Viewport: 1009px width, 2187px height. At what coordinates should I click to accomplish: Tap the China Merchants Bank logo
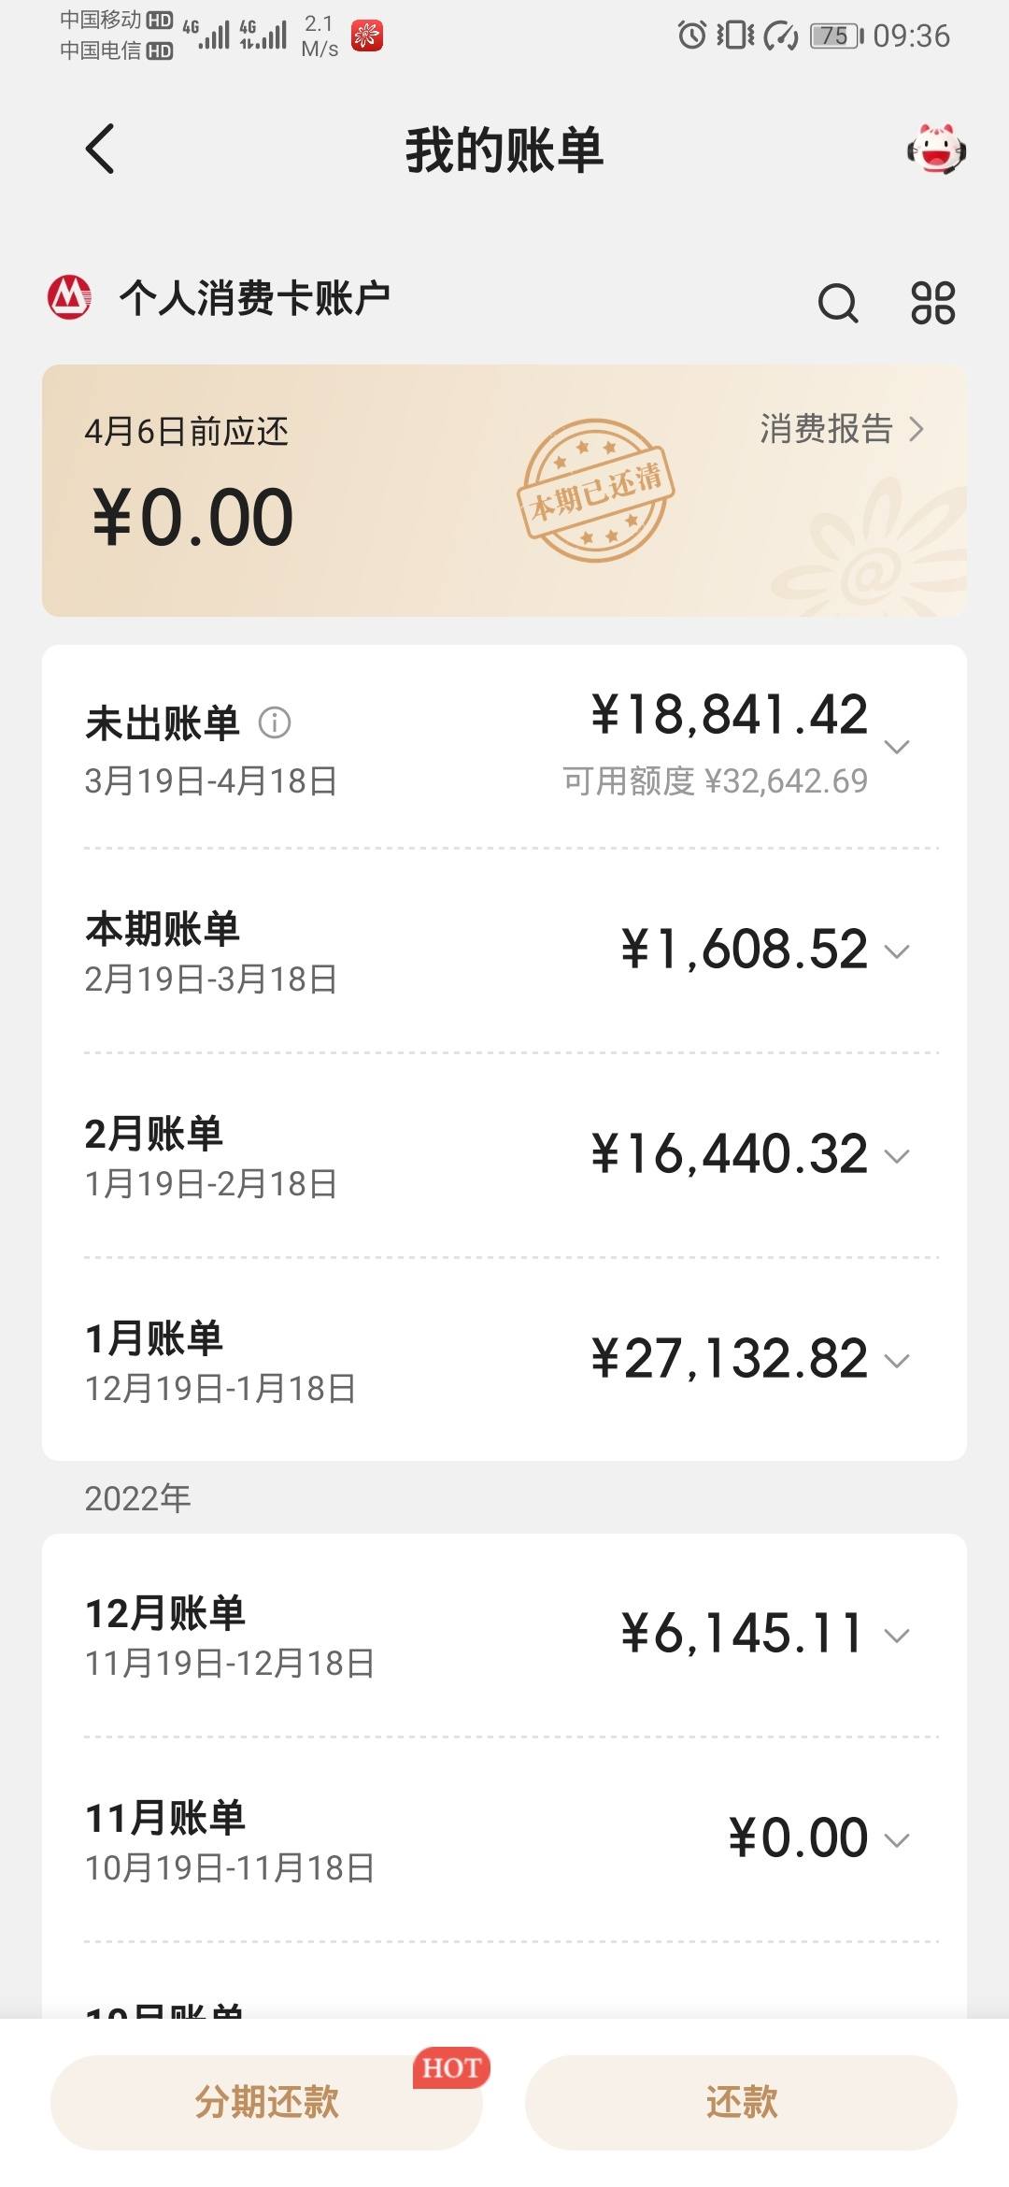(x=69, y=298)
